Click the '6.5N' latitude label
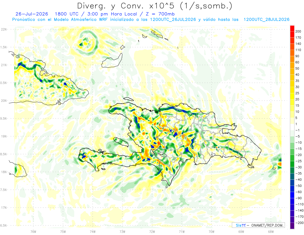 coord(4,226)
